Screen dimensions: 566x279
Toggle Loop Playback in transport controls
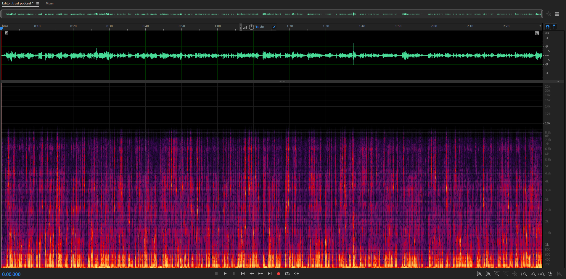(287, 274)
